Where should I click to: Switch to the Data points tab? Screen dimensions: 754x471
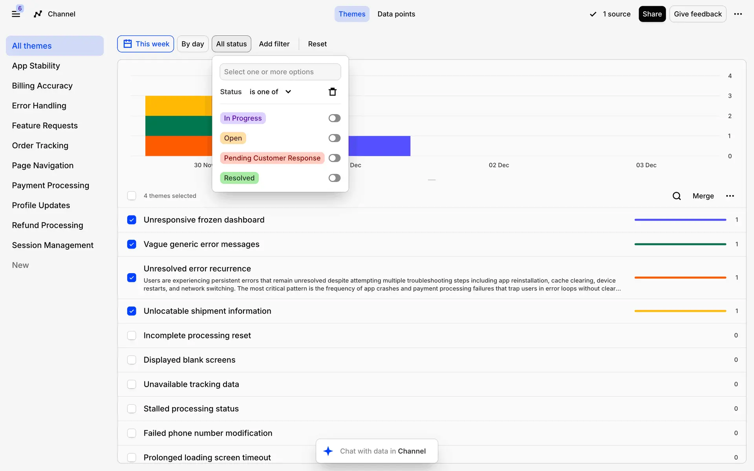click(x=396, y=14)
